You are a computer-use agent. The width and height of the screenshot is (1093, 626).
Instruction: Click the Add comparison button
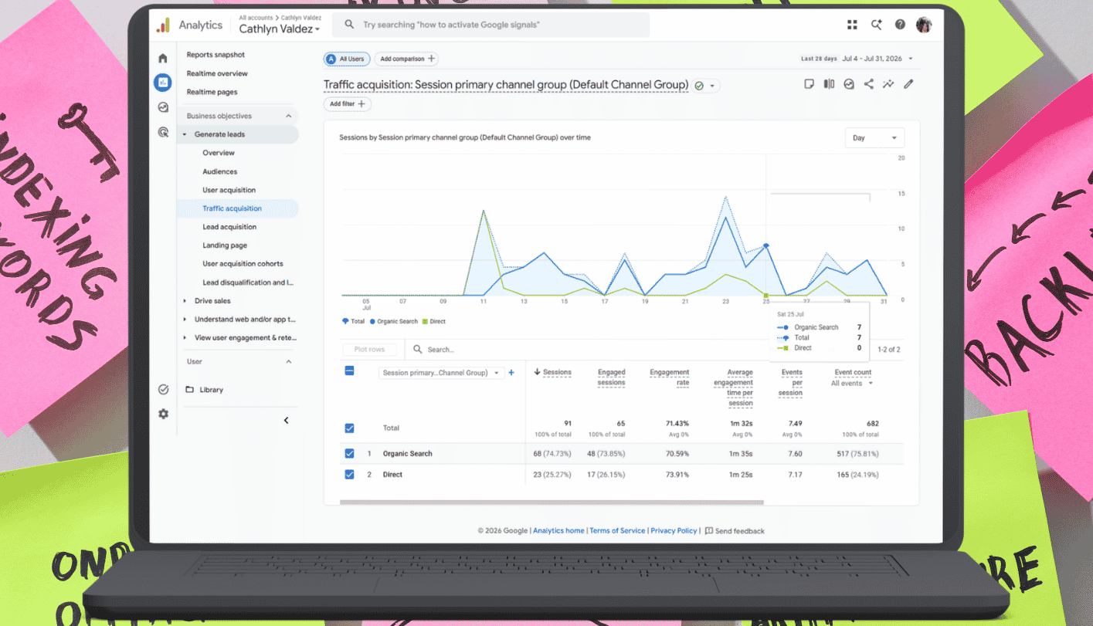pos(407,59)
